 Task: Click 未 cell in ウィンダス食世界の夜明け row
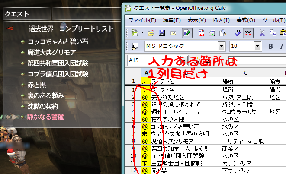[x=146, y=134]
